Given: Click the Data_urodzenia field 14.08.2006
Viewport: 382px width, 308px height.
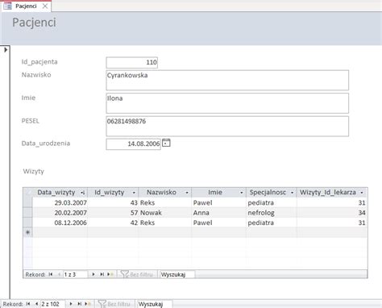Looking at the screenshot, I should point(134,144).
